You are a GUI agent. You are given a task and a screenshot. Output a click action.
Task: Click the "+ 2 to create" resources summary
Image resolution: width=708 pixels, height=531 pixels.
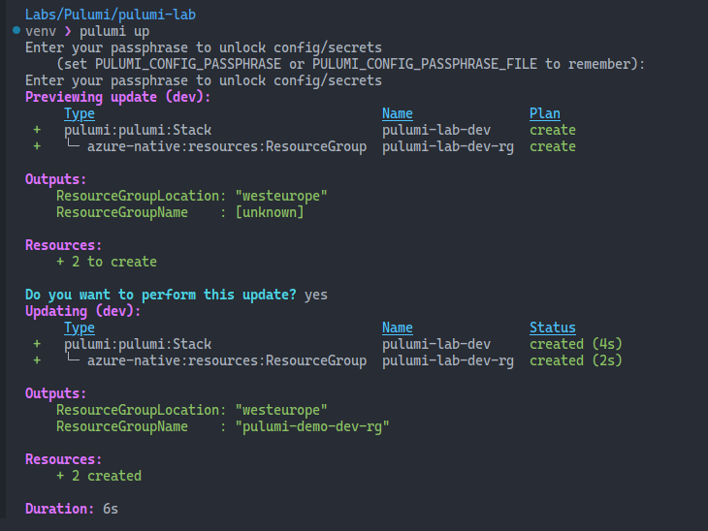coord(107,262)
